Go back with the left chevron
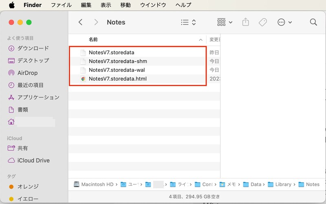 point(81,22)
